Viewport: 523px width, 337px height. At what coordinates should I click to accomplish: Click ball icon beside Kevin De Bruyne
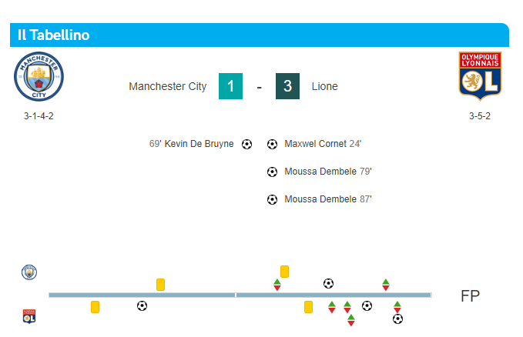246,144
